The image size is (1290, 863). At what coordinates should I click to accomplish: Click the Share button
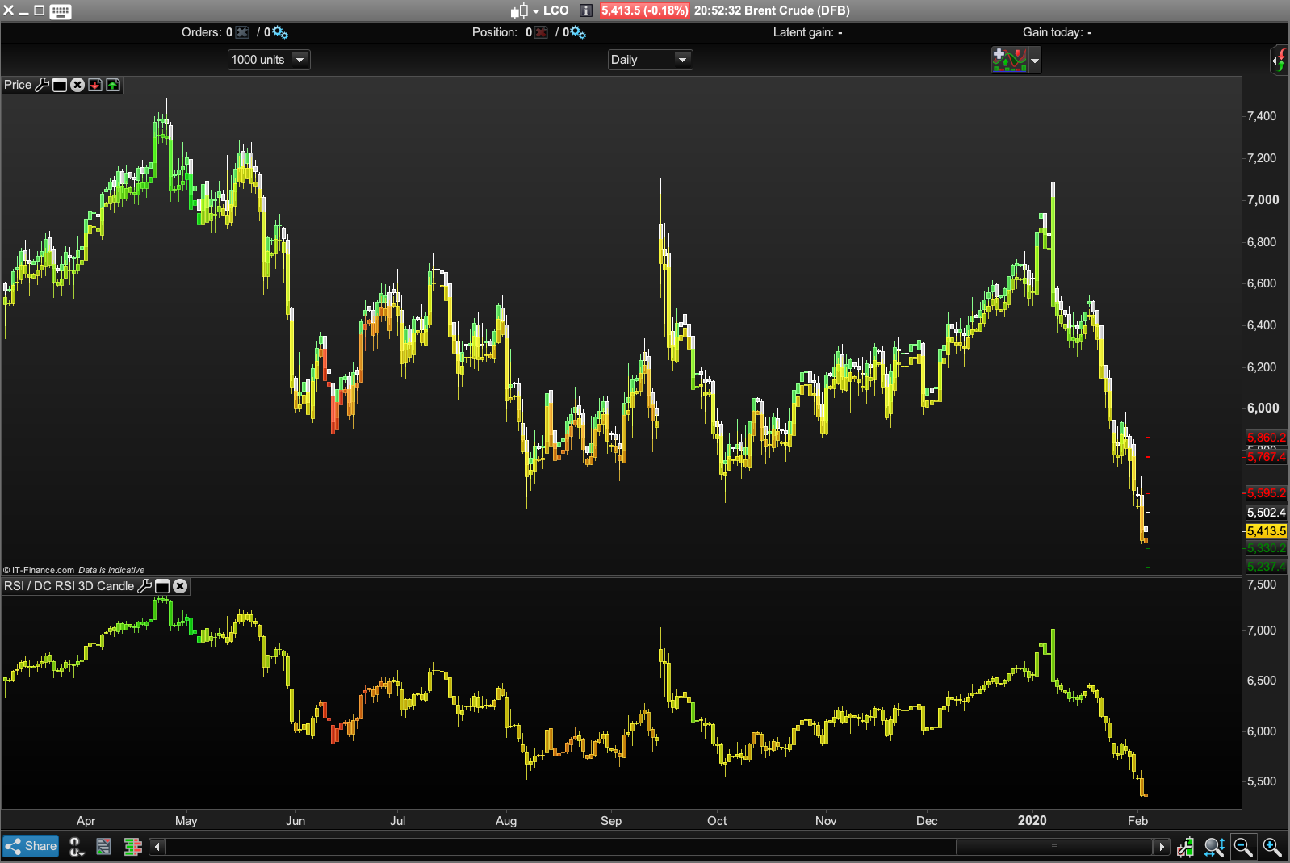[x=31, y=846]
